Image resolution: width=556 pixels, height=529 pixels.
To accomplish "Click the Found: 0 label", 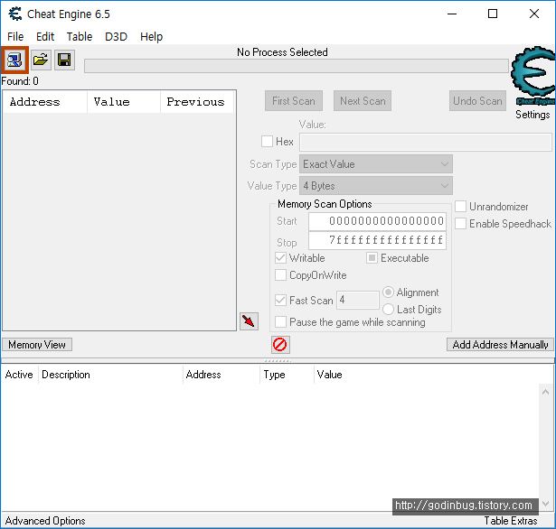I will point(20,81).
